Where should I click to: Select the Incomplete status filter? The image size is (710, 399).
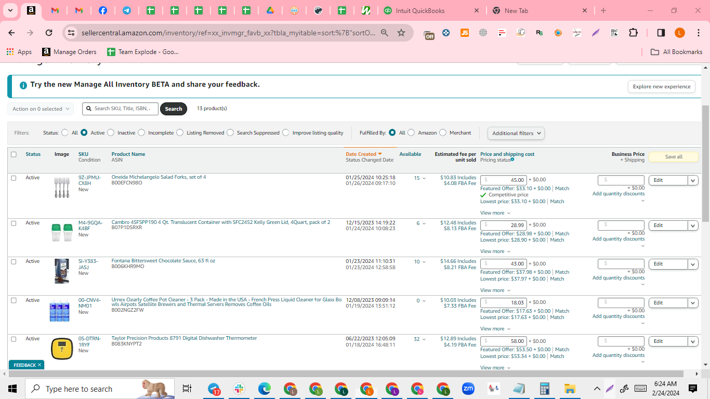pos(141,132)
